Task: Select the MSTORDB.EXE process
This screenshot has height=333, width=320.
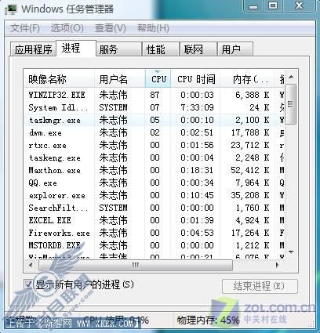Action: (x=155, y=245)
